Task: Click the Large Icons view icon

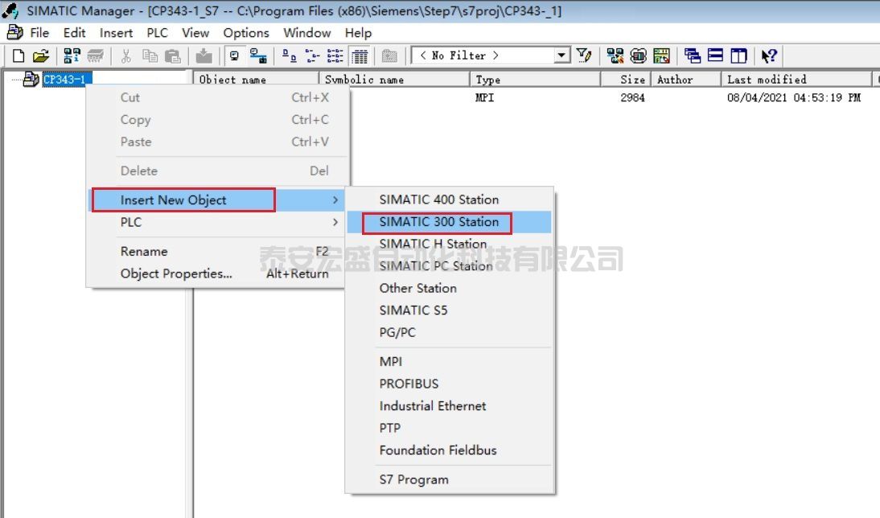Action: 289,55
